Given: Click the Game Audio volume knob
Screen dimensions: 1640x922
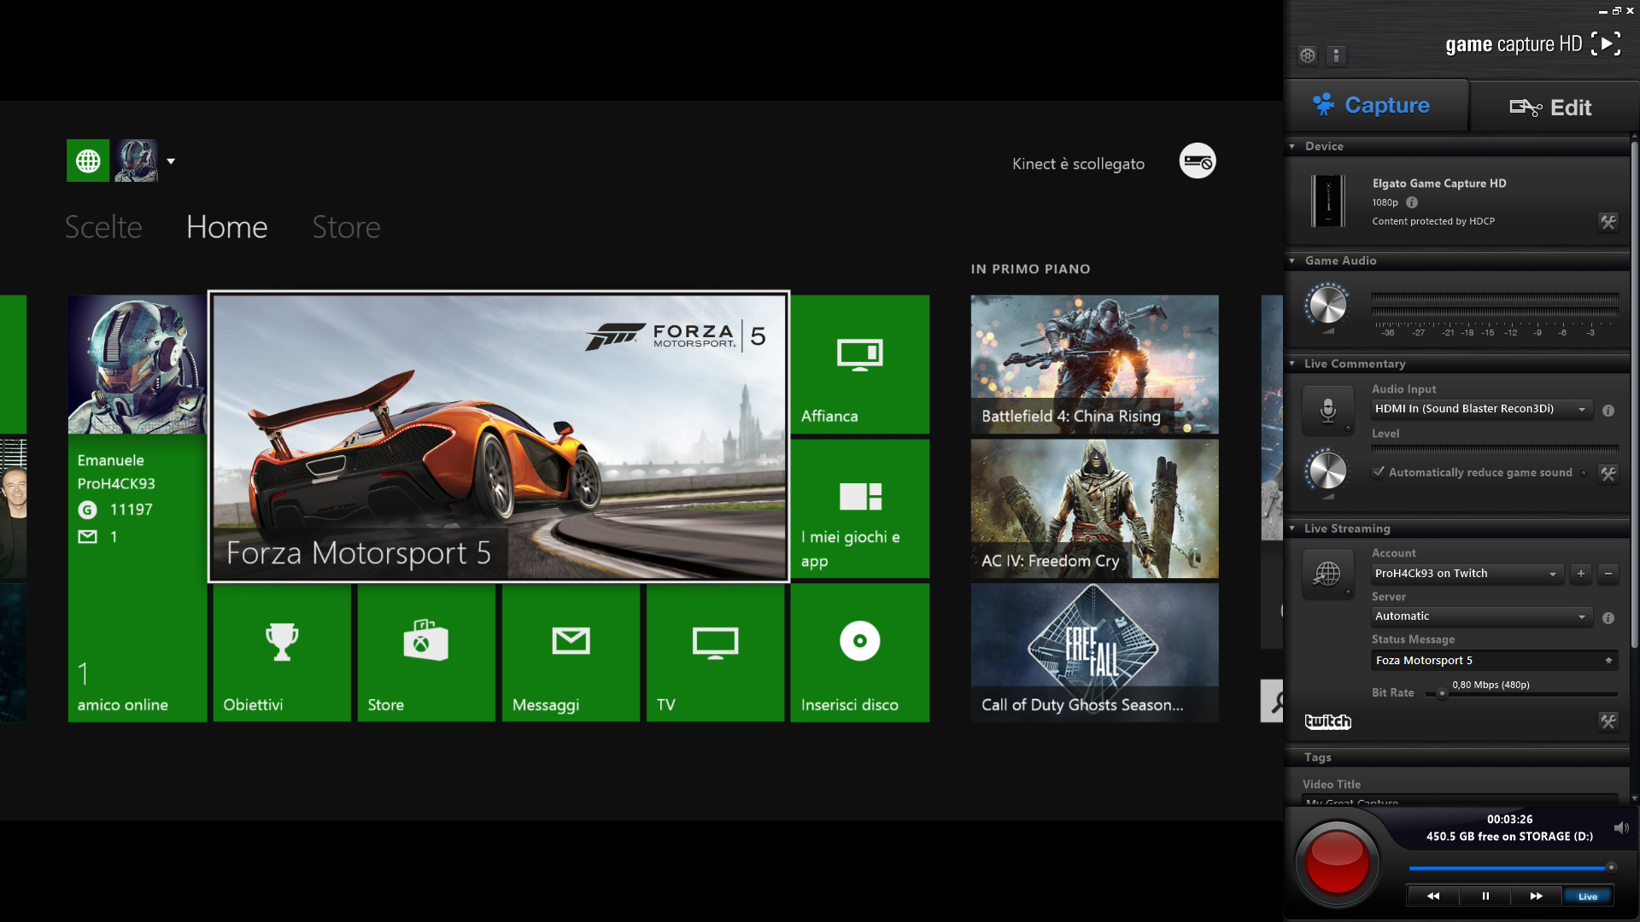Looking at the screenshot, I should point(1327,305).
